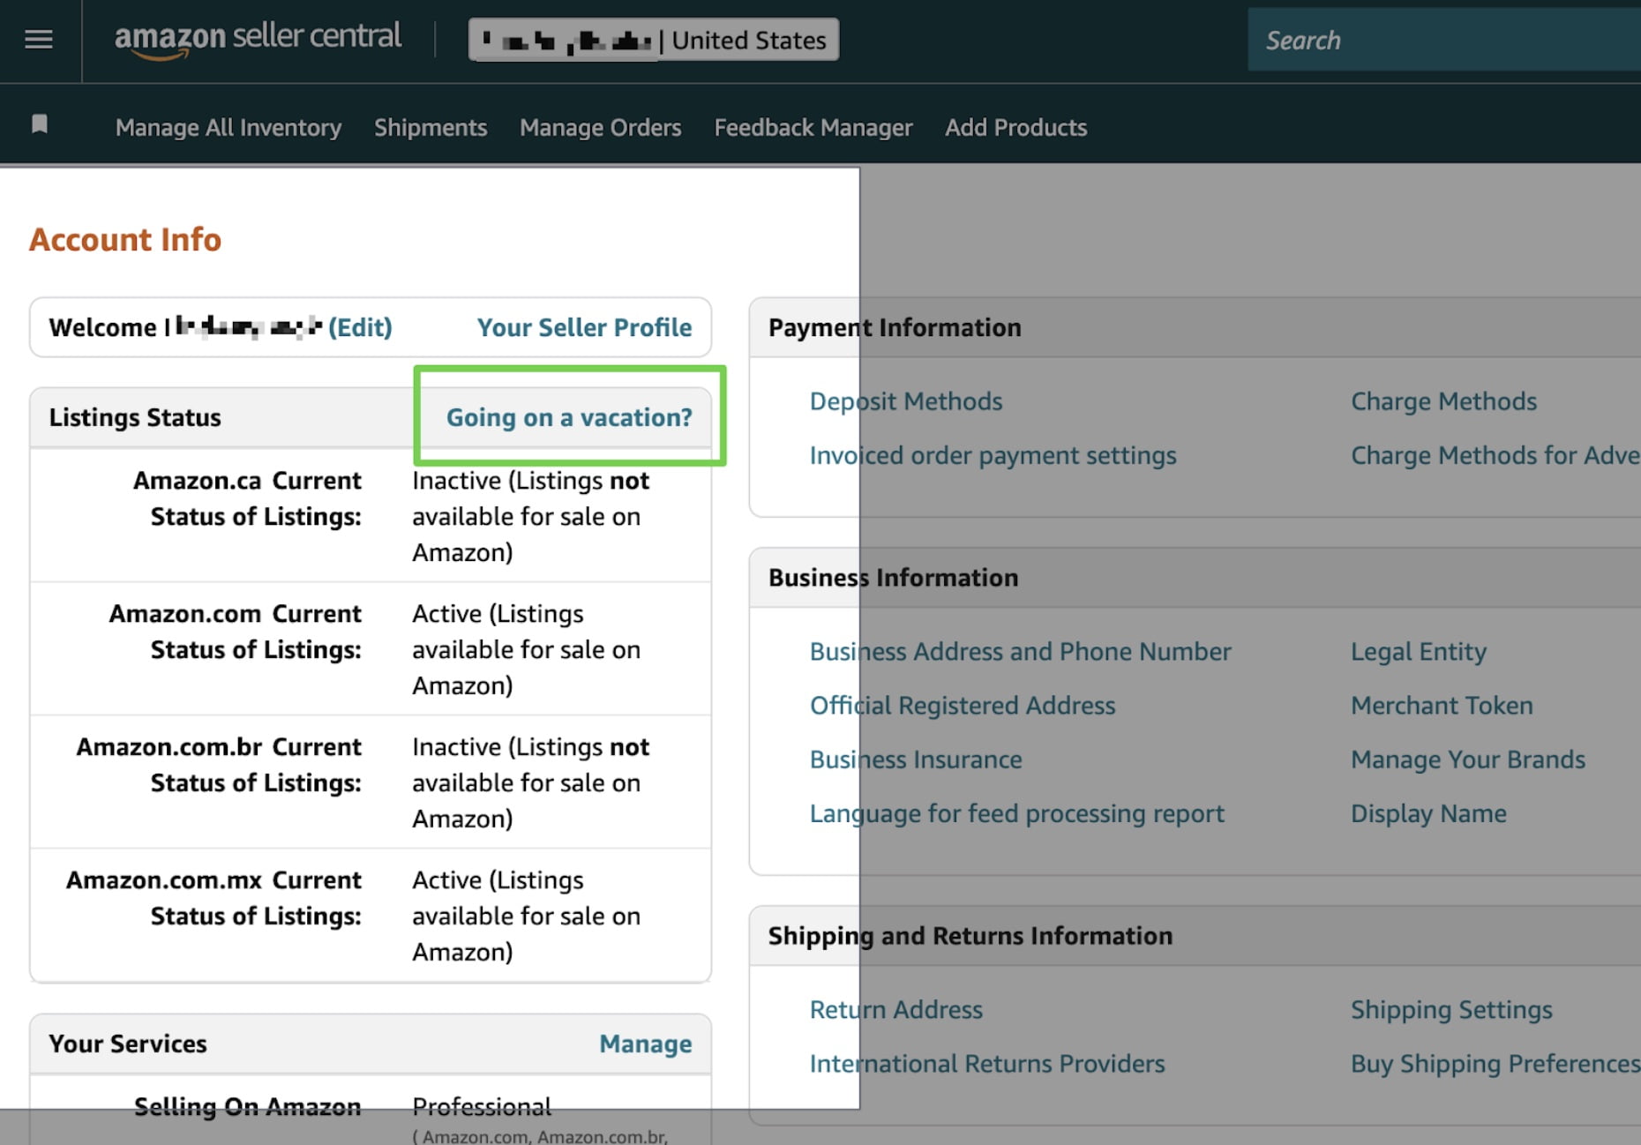1641x1145 pixels.
Task: Go to Manage Orders
Action: point(601,127)
